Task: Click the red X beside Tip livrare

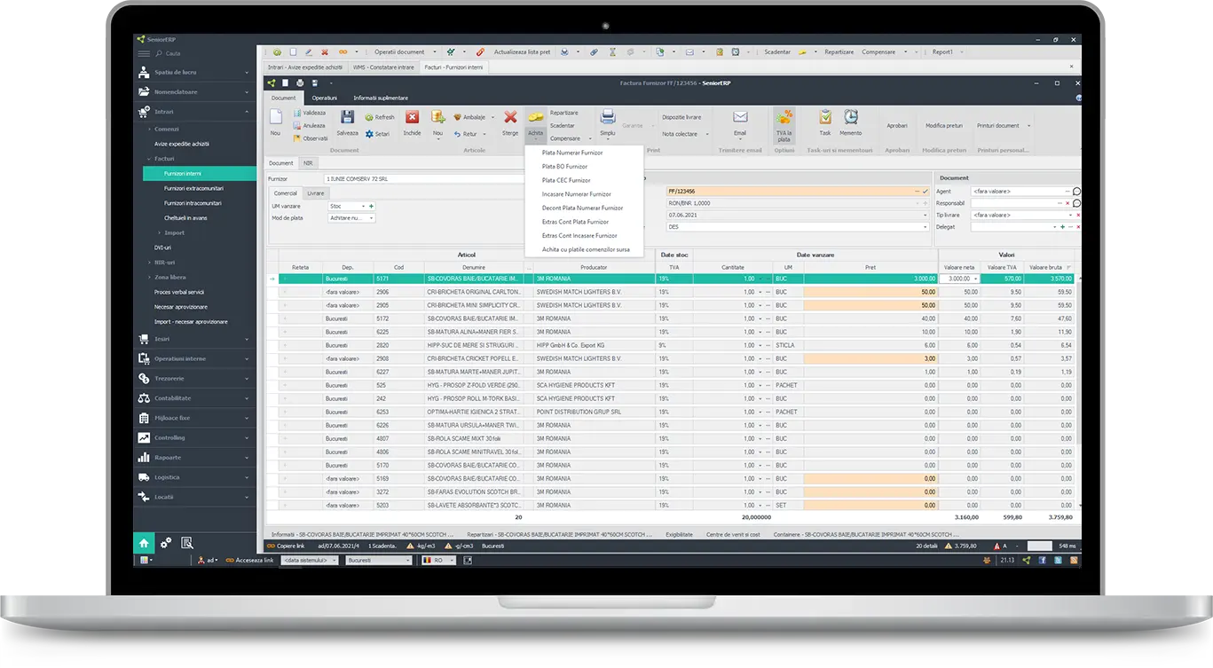Action: point(1078,215)
